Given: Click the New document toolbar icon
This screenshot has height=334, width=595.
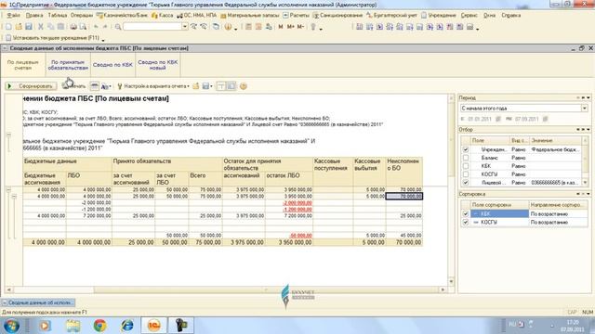Looking at the screenshot, I should coord(8,27).
